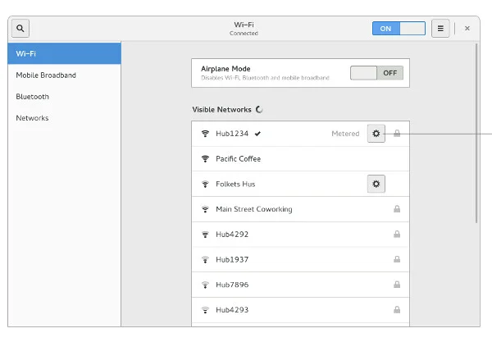This screenshot has height=342, width=492.
Task: Select Wi-Fi in the sidebar
Action: (64, 54)
